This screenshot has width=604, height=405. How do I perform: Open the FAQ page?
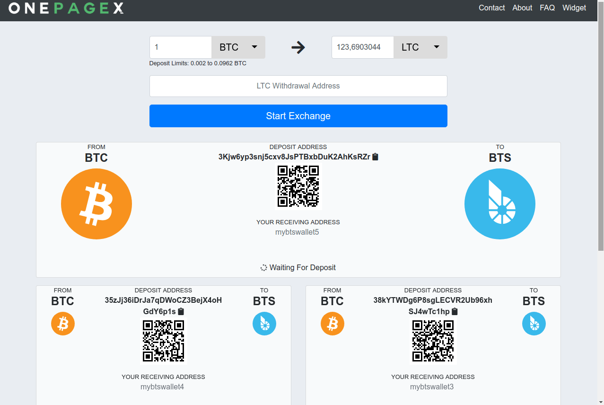547,8
